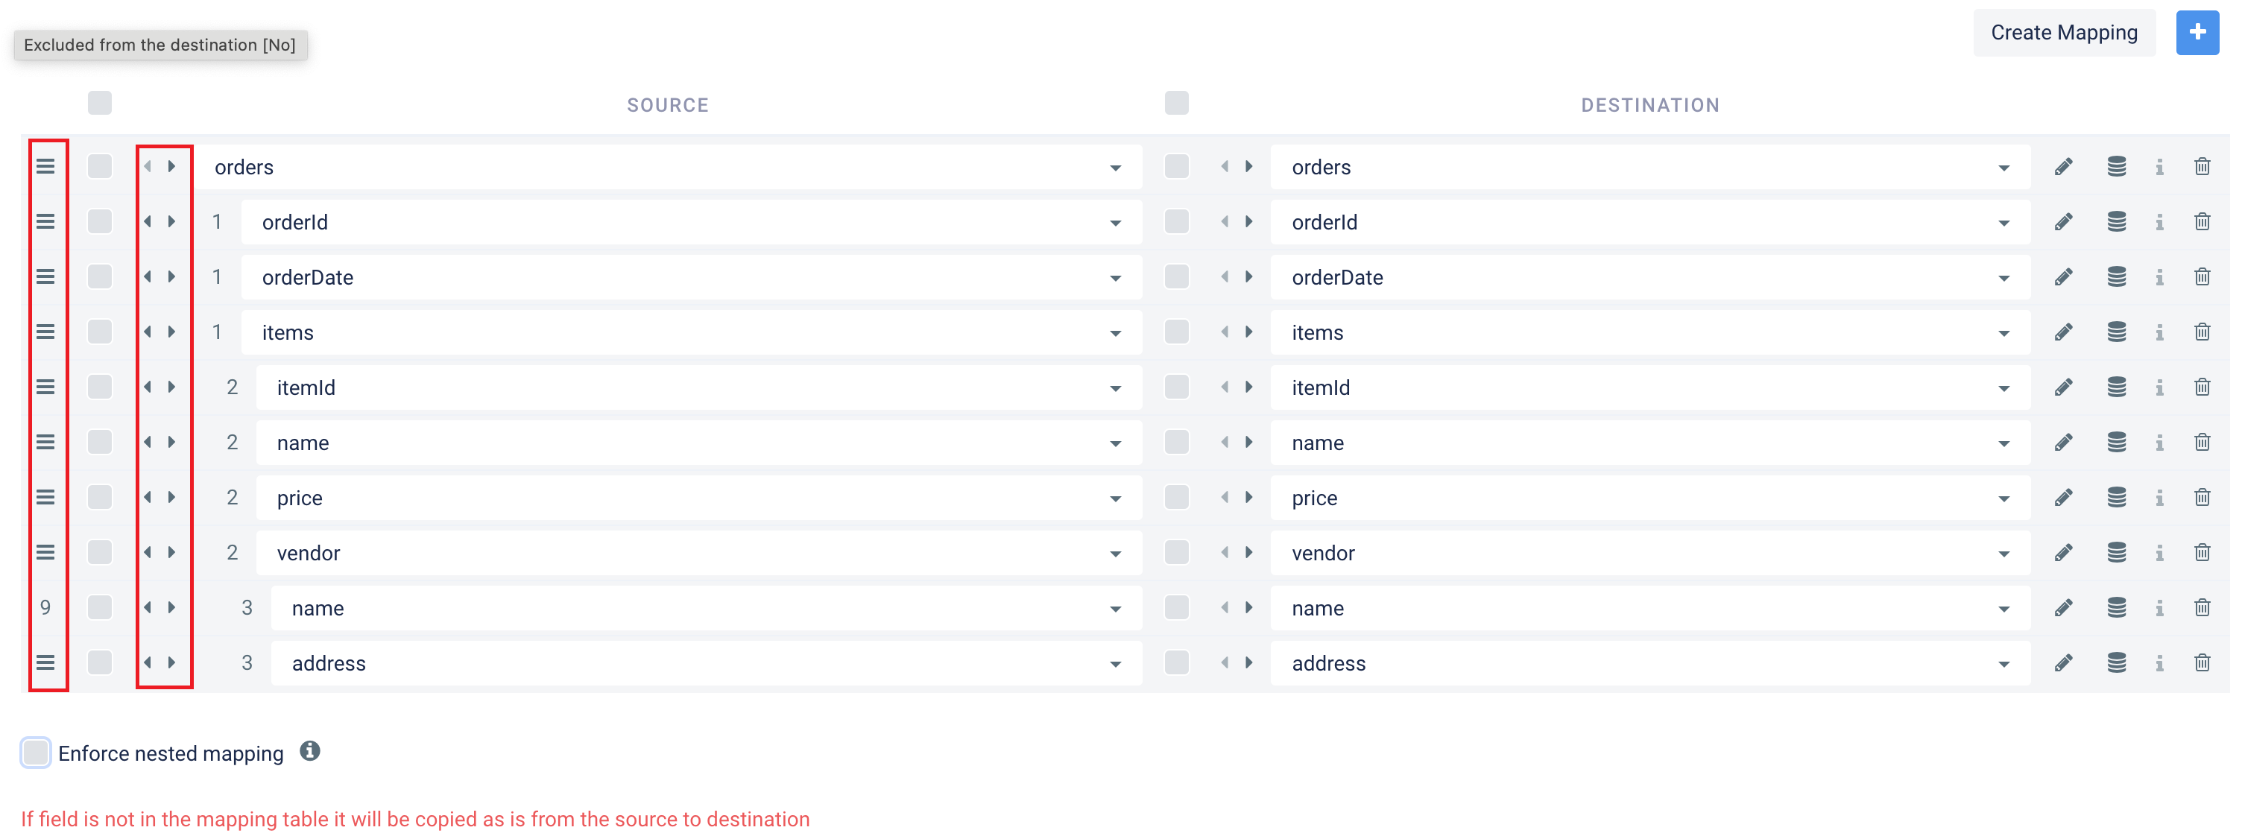Click the drag handle of the price row
The image size is (2242, 839).
click(45, 497)
